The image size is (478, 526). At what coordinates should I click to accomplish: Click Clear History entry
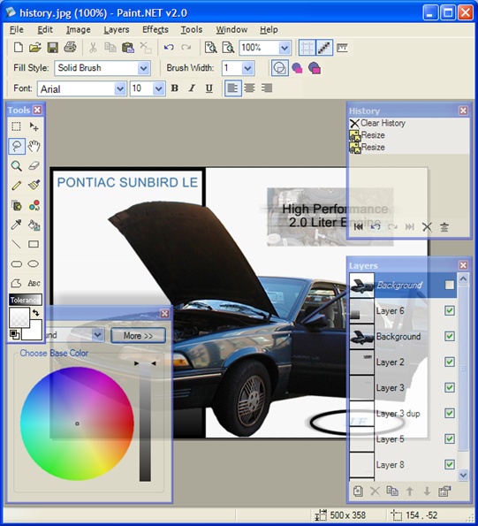click(x=408, y=123)
